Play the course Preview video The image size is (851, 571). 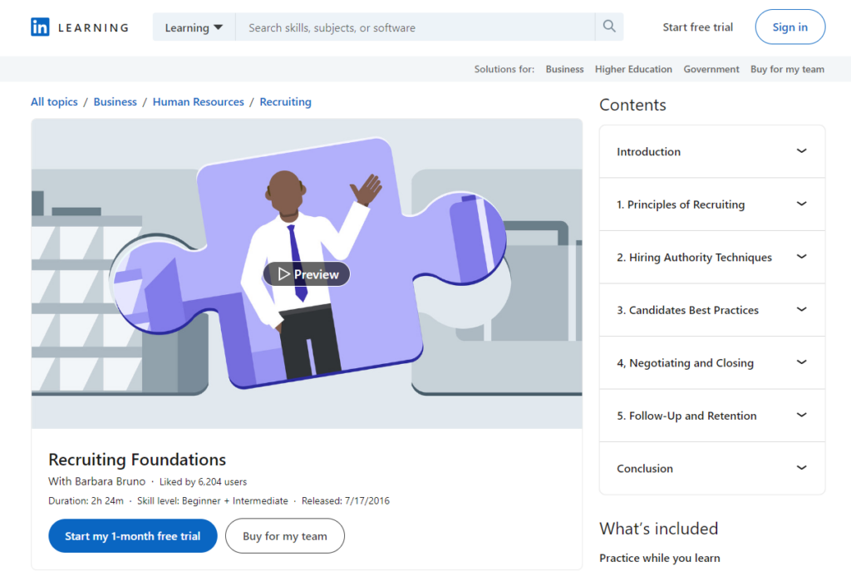pos(307,274)
